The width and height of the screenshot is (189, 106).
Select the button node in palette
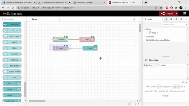click(x=12, y=30)
